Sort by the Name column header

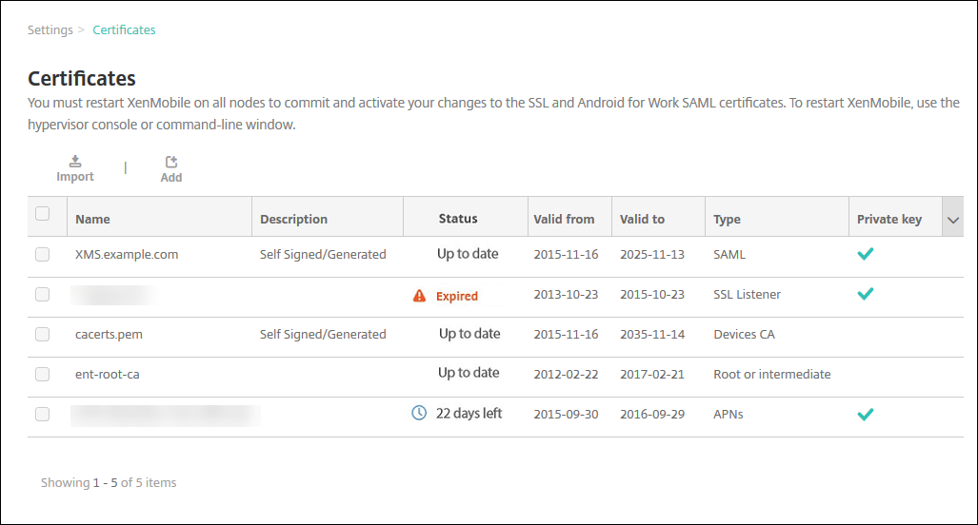click(93, 220)
